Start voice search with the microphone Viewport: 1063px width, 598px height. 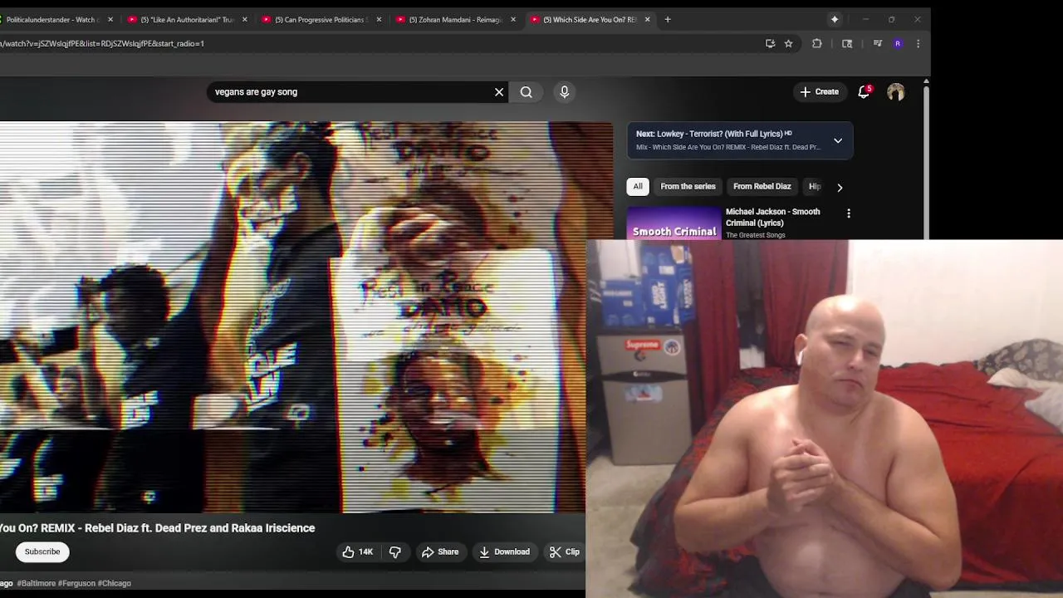[565, 92]
